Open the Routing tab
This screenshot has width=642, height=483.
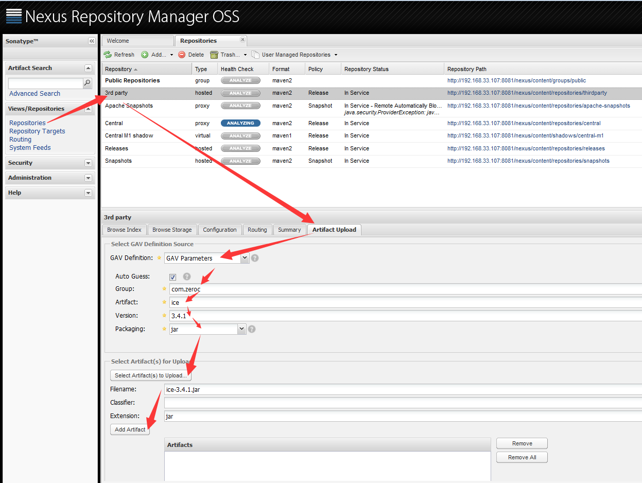tap(257, 230)
